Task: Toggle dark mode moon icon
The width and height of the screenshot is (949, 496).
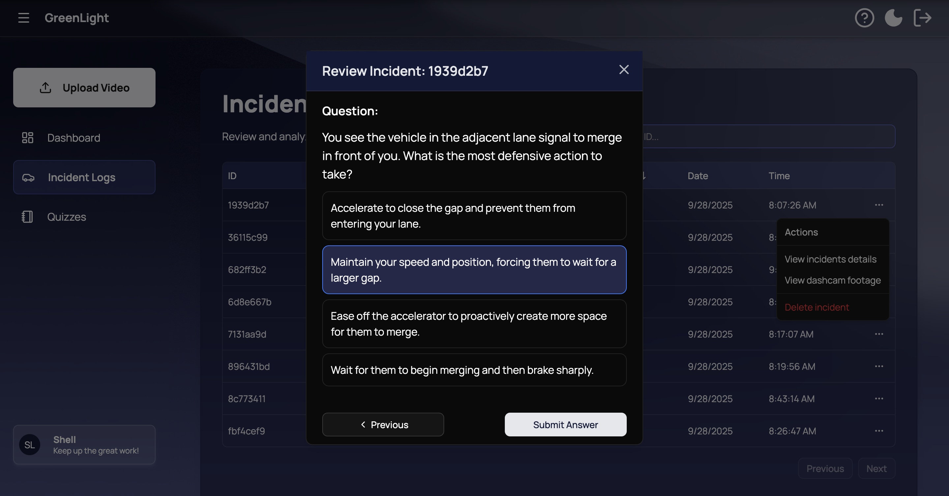Action: pos(893,18)
